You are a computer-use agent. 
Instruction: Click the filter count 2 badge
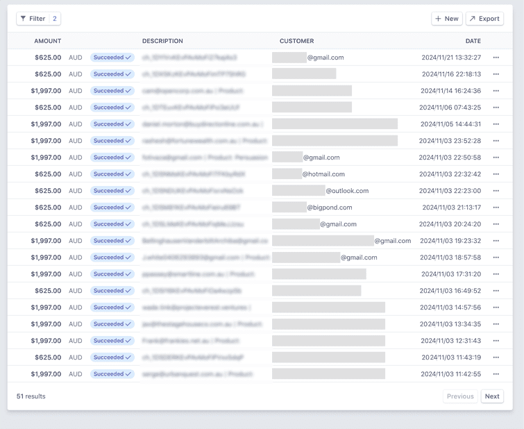pos(55,19)
